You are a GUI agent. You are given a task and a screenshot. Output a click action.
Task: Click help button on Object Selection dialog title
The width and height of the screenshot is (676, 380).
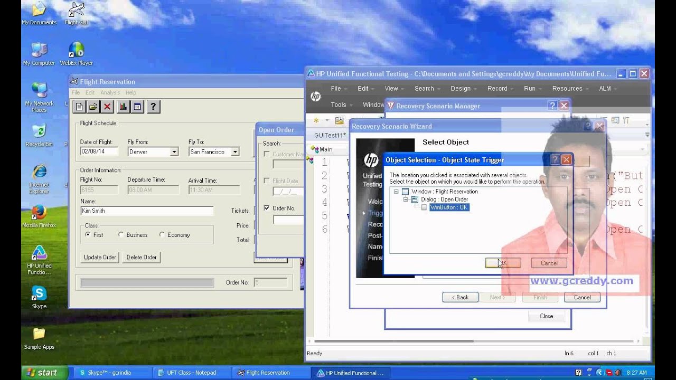555,159
